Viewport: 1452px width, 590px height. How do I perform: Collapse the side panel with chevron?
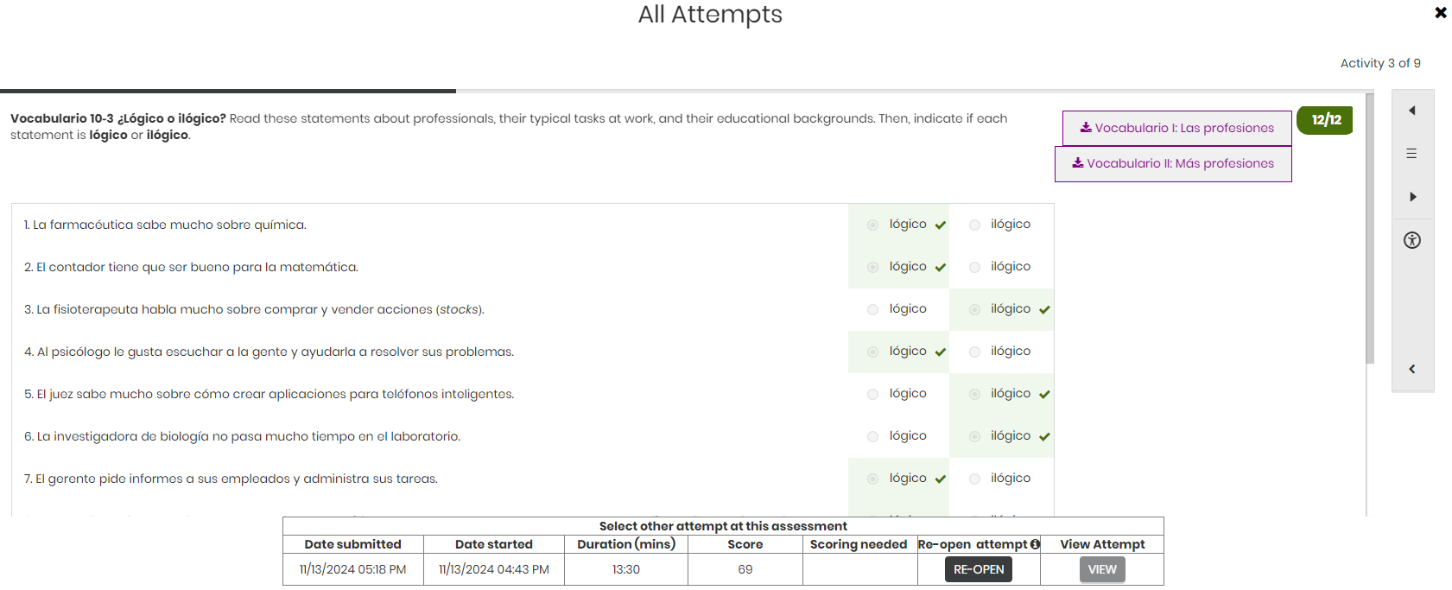1412,370
